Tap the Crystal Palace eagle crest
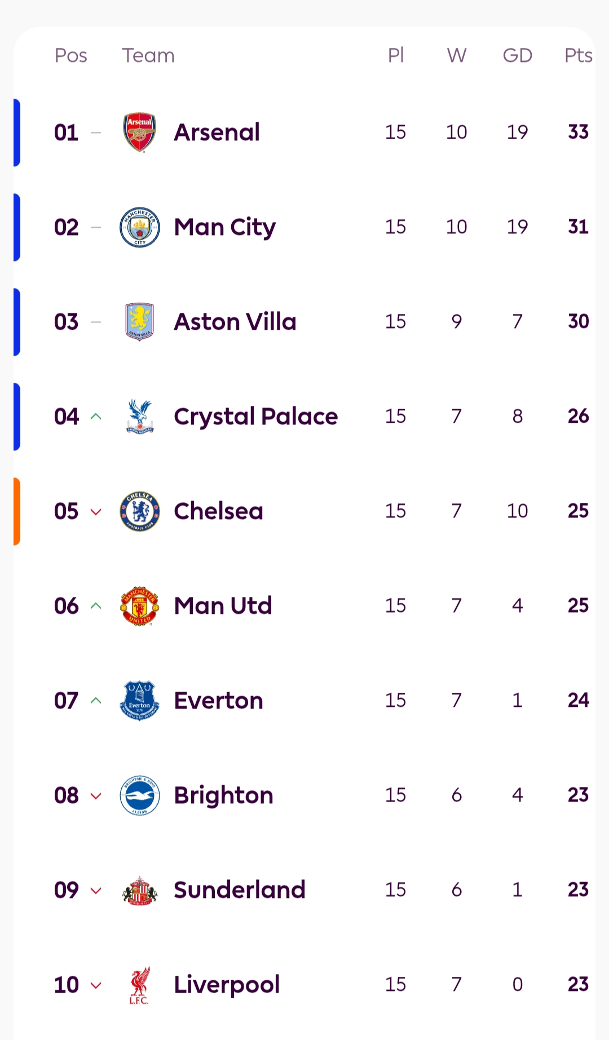The height and width of the screenshot is (1040, 609). point(139,417)
